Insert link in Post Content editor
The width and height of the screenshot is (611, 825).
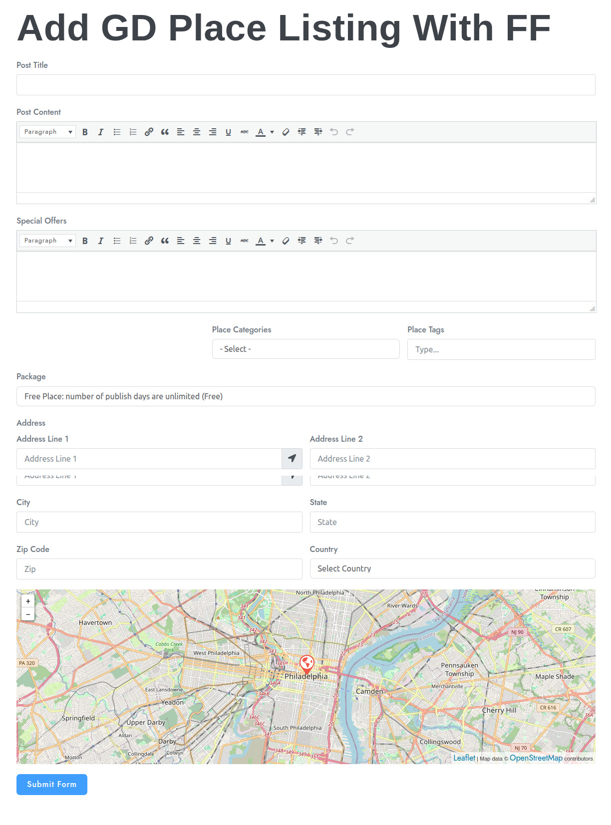[149, 132]
